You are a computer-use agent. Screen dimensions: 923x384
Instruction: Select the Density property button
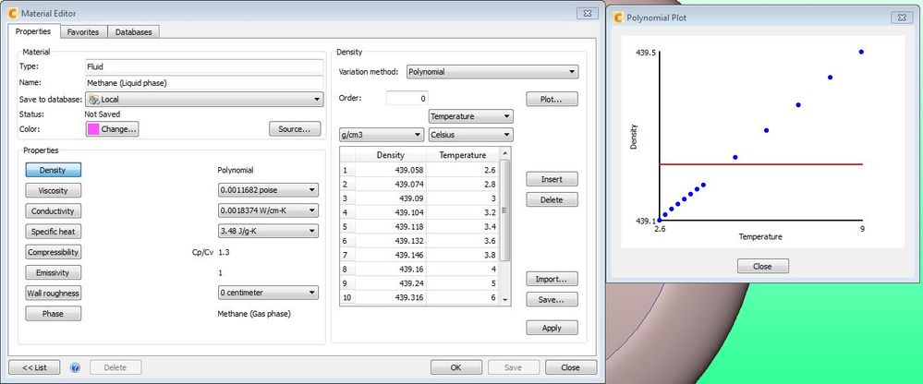pos(53,170)
